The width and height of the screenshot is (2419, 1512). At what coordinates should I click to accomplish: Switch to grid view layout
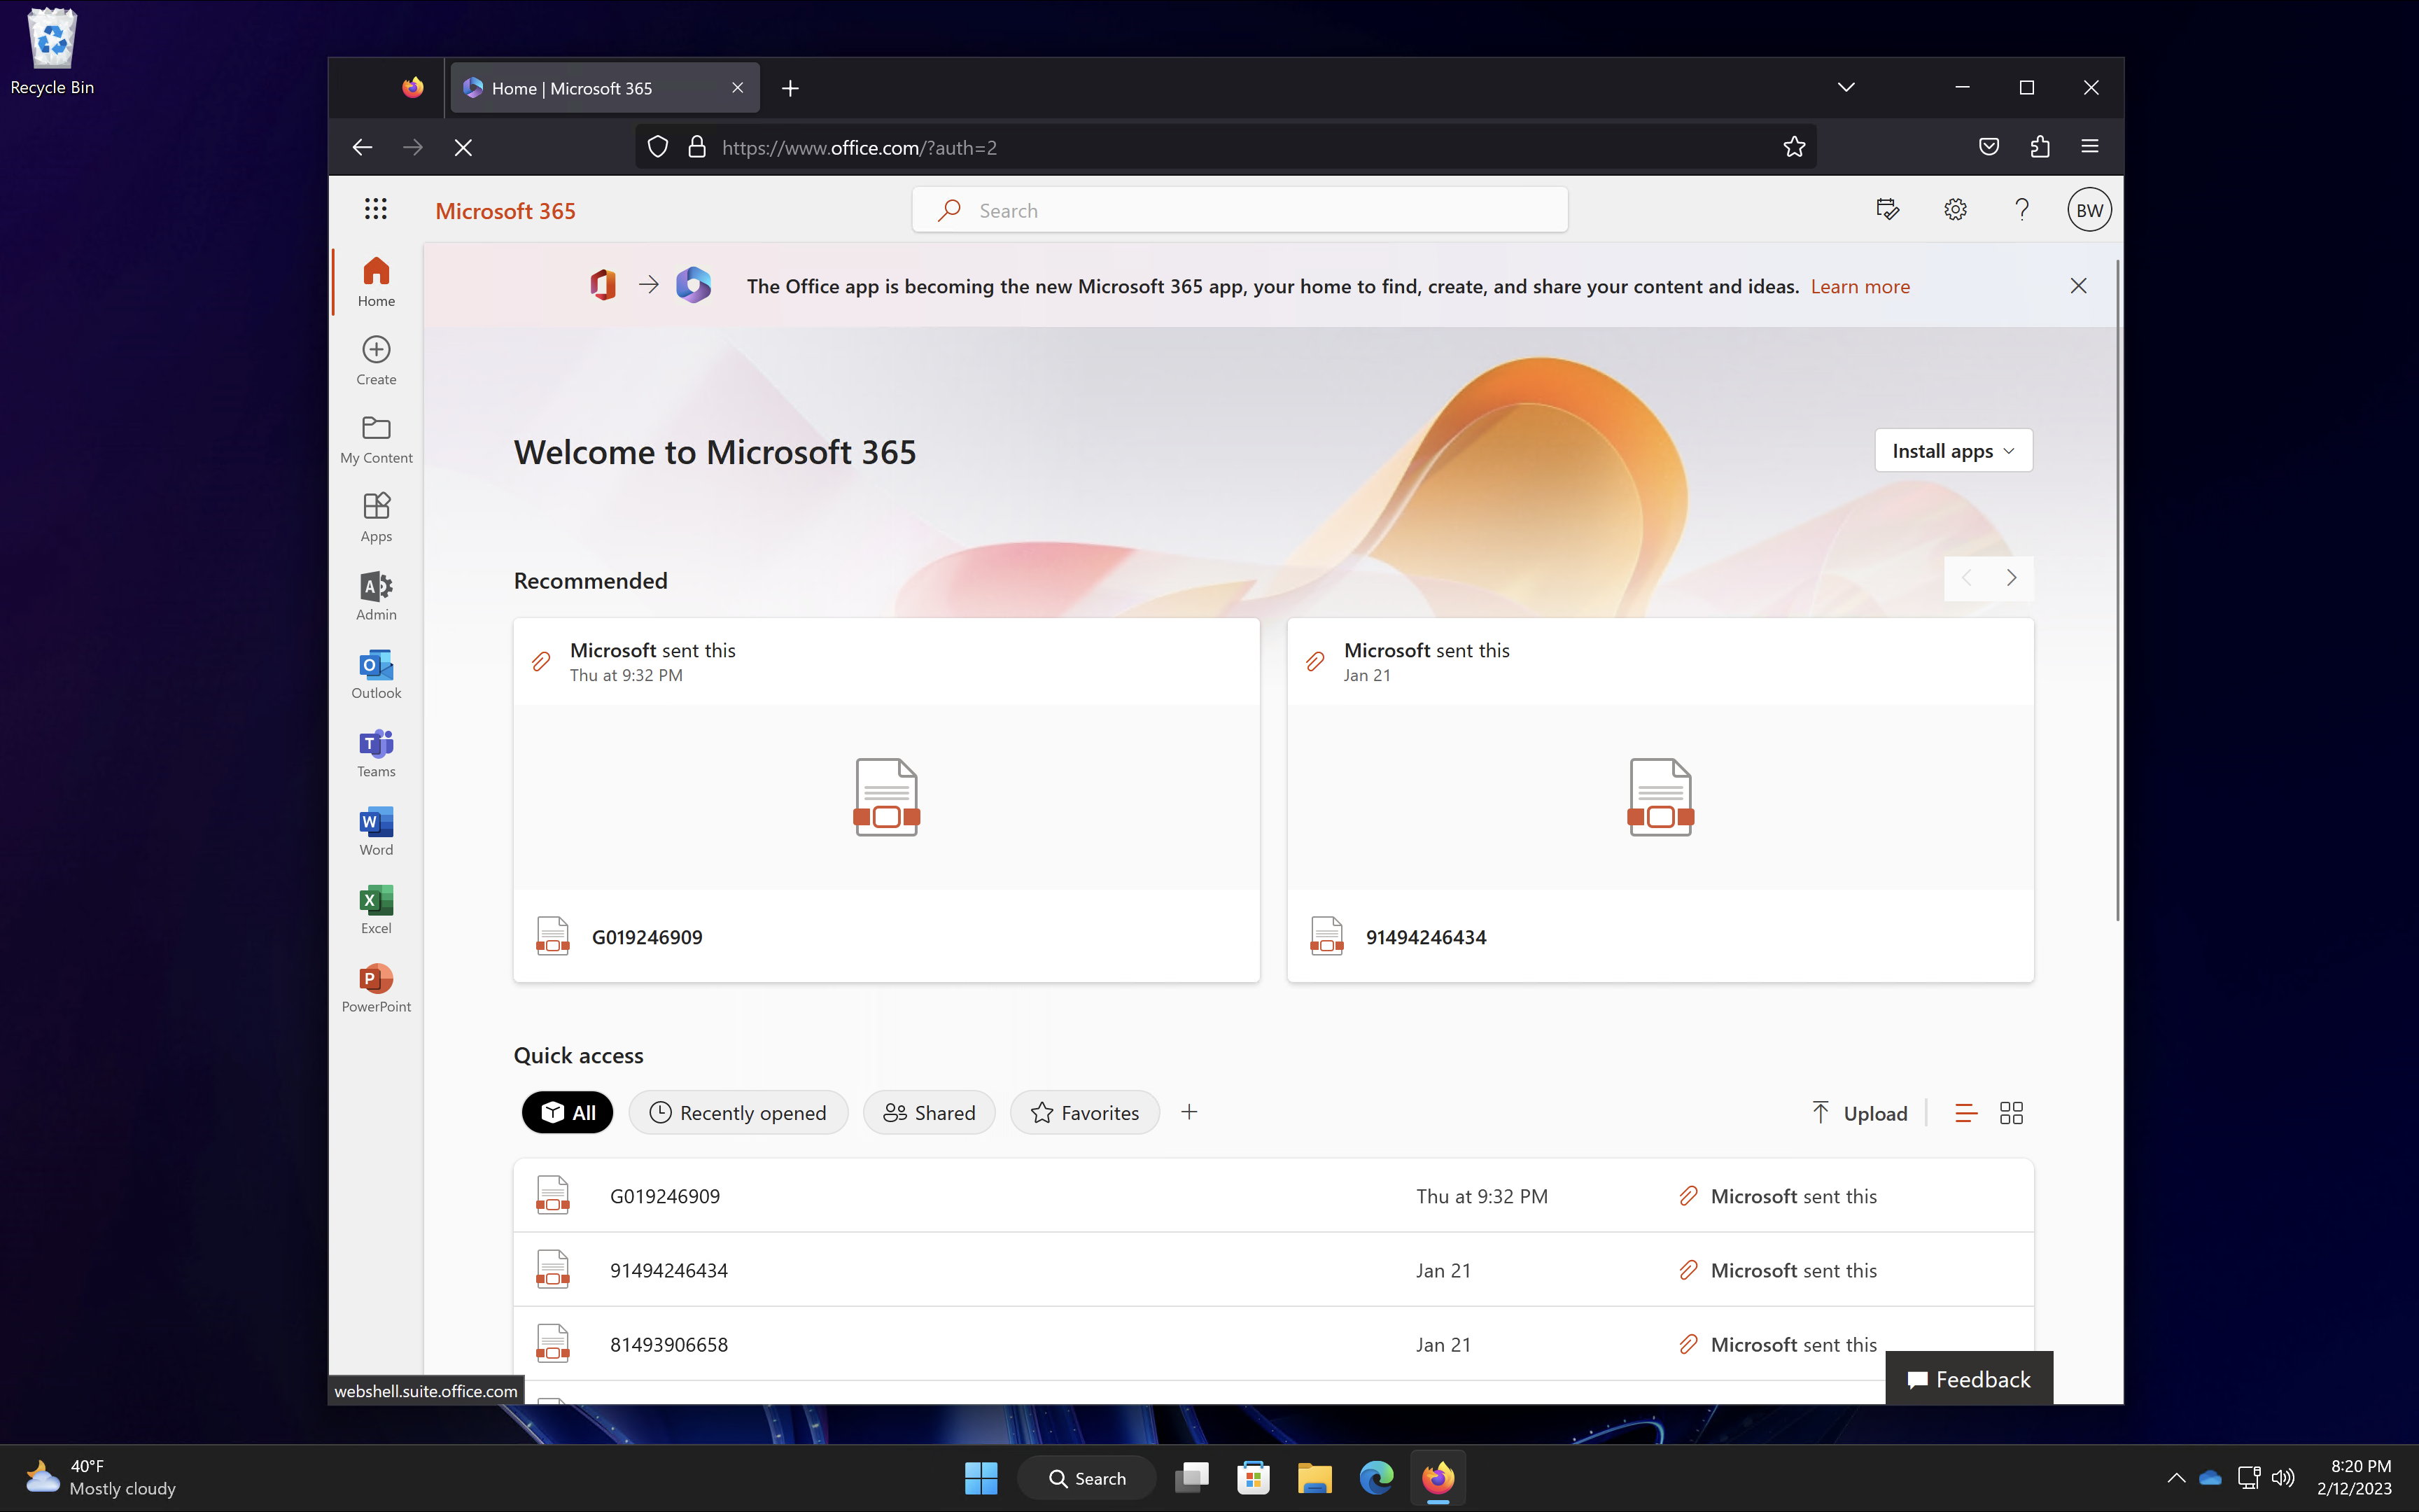(2011, 1113)
